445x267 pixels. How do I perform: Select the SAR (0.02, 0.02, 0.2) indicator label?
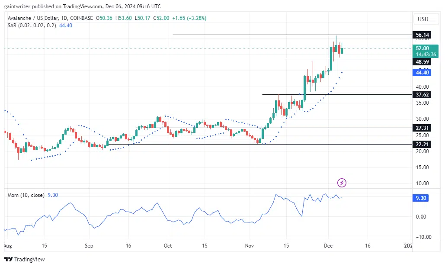[x=32, y=26]
